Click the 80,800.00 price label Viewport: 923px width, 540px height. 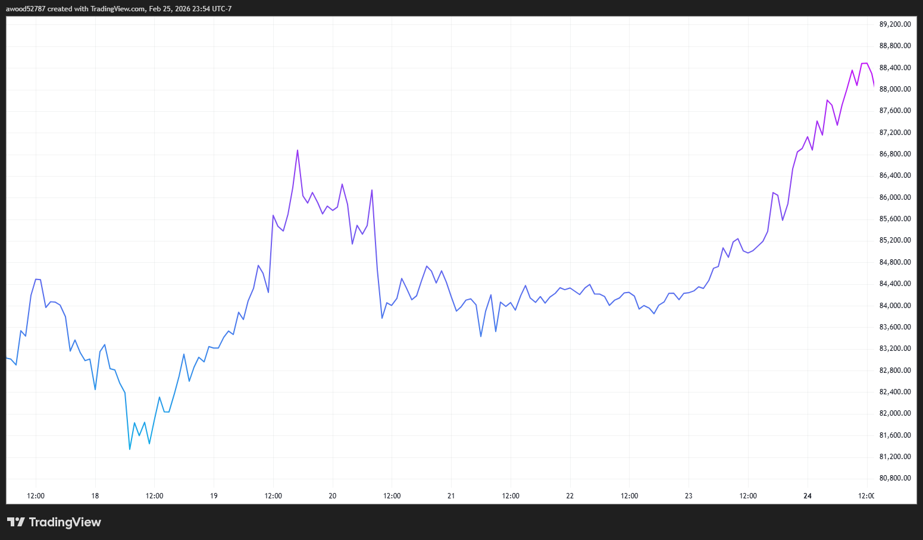pyautogui.click(x=895, y=478)
